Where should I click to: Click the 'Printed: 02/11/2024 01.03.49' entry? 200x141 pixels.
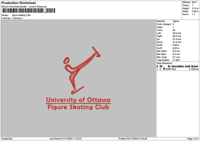click(x=133, y=139)
